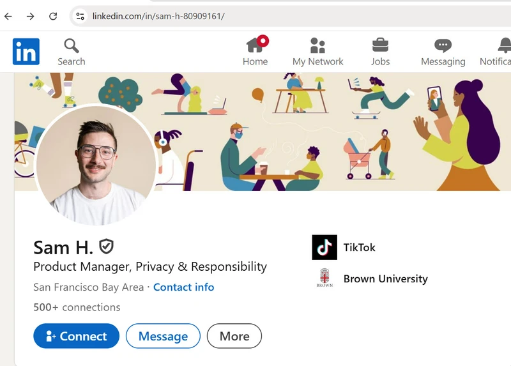Open the TikTok company link
The height and width of the screenshot is (366, 511).
point(359,247)
